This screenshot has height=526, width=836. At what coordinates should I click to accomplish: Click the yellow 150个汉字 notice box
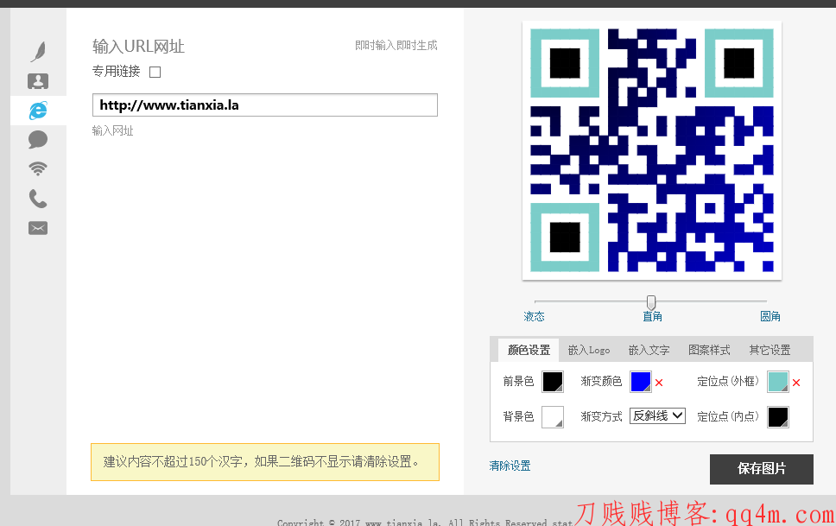[x=265, y=462]
